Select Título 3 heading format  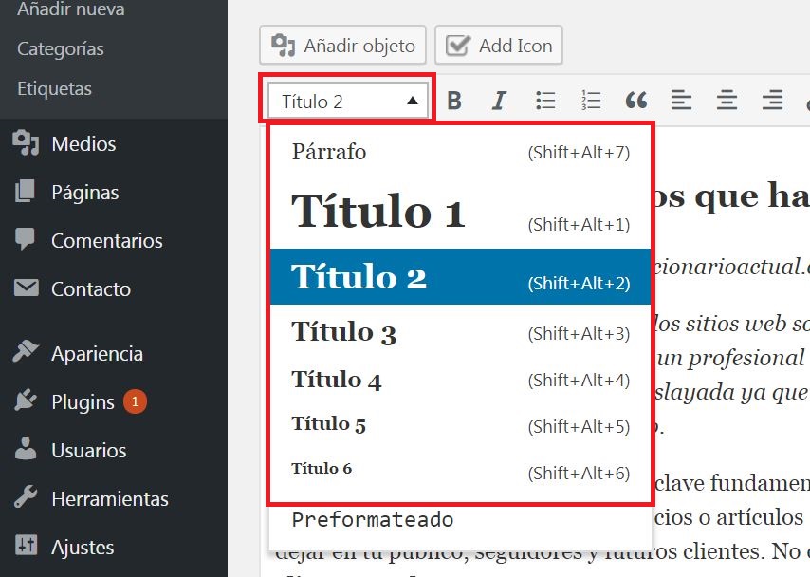460,332
